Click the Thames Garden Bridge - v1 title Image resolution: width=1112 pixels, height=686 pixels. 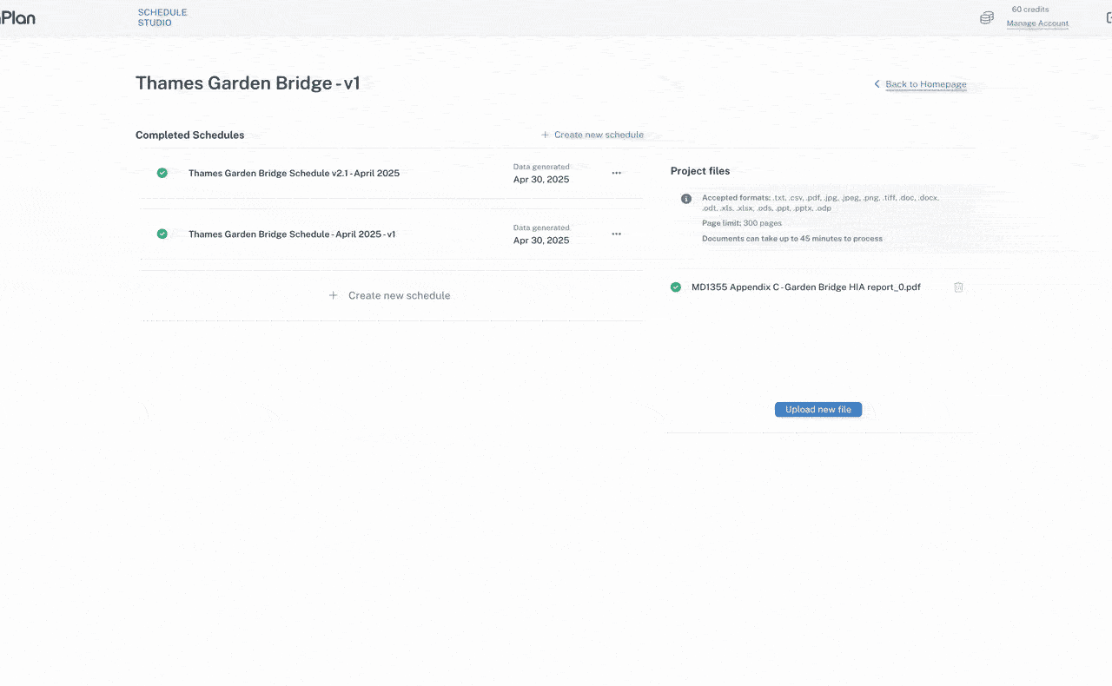248,83
